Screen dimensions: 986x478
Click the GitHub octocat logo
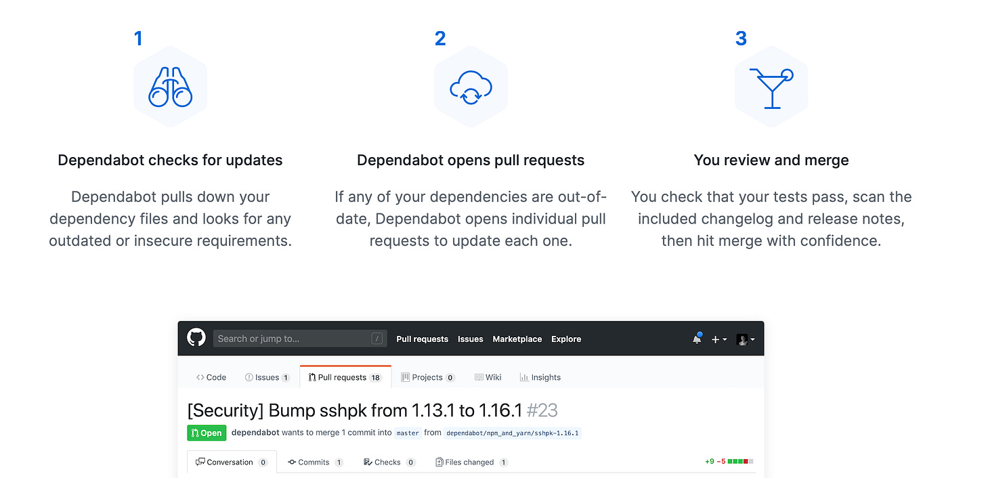tap(196, 338)
